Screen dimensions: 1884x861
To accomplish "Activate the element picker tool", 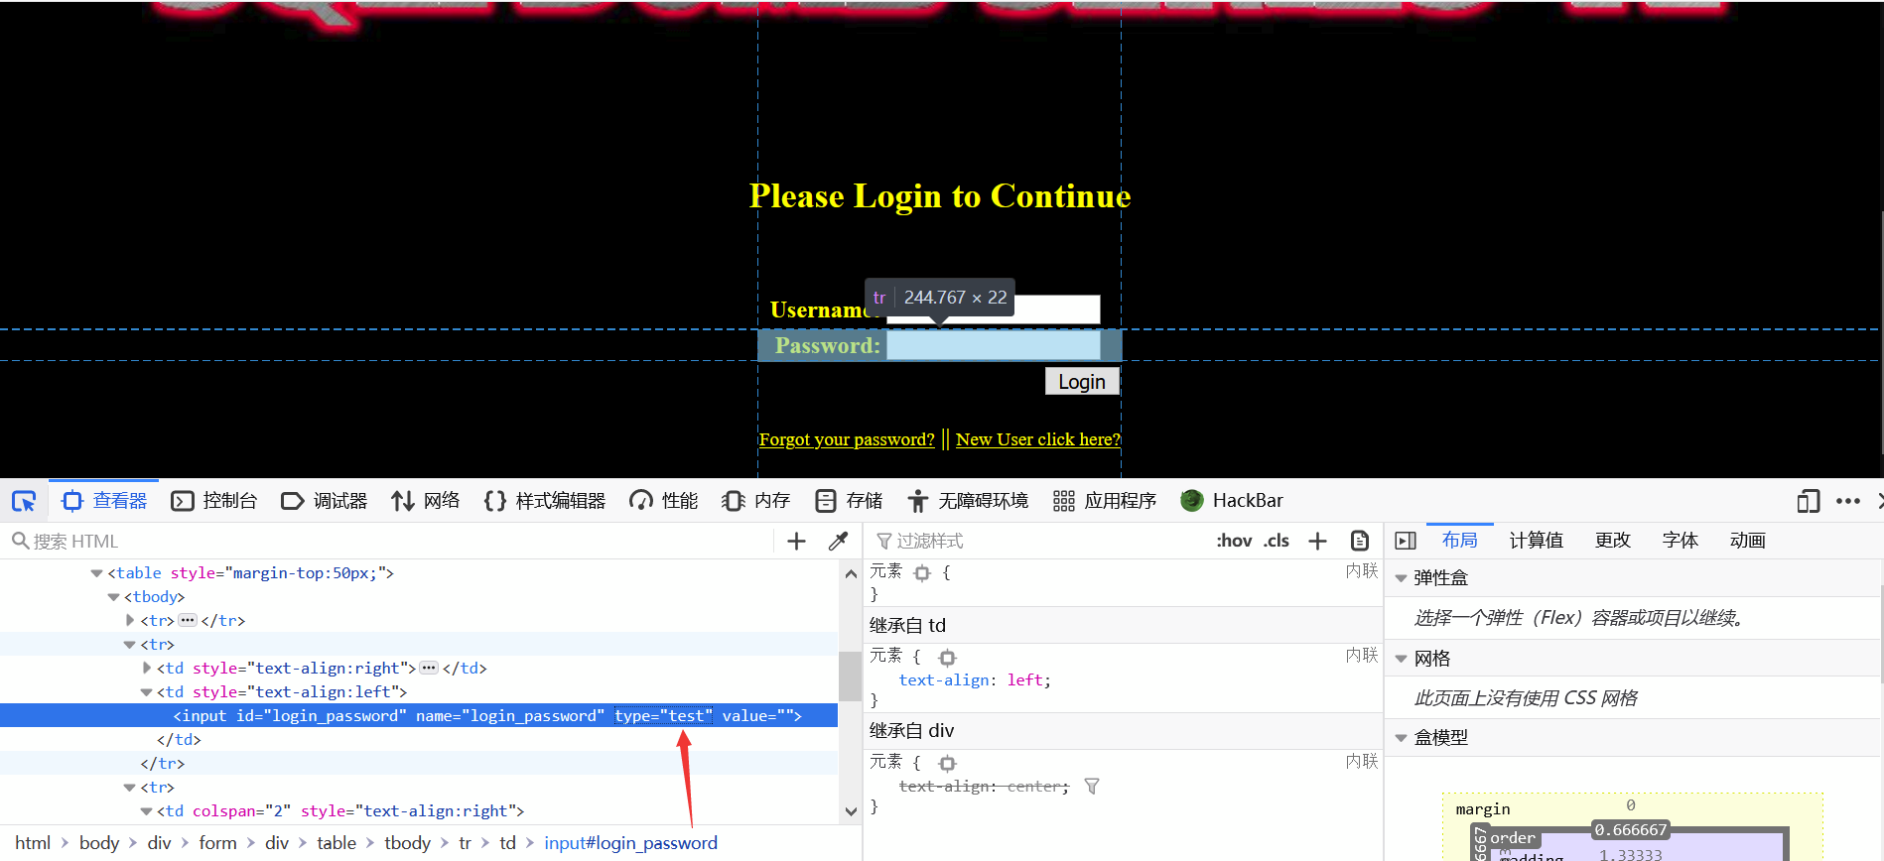I will pyautogui.click(x=24, y=501).
